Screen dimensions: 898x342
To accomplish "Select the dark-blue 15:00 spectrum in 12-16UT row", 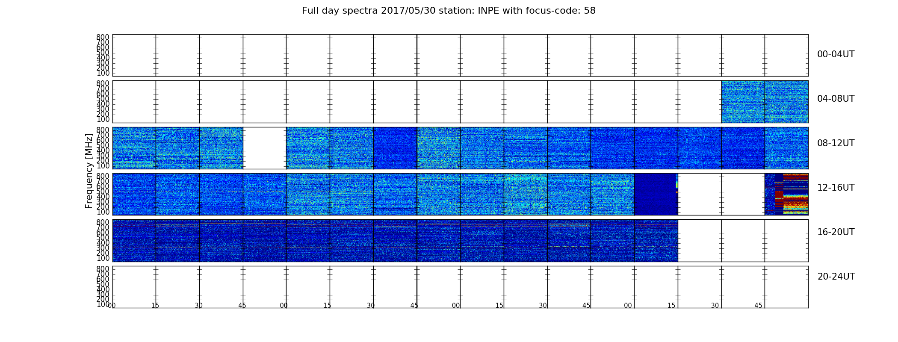I will pos(656,194).
